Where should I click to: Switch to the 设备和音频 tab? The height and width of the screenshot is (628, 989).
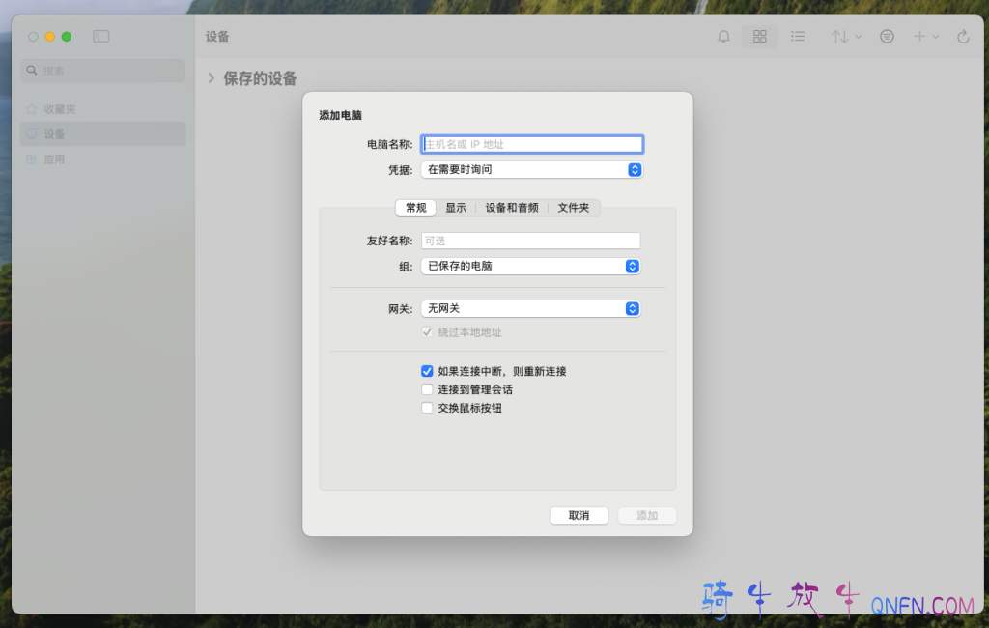[512, 208]
